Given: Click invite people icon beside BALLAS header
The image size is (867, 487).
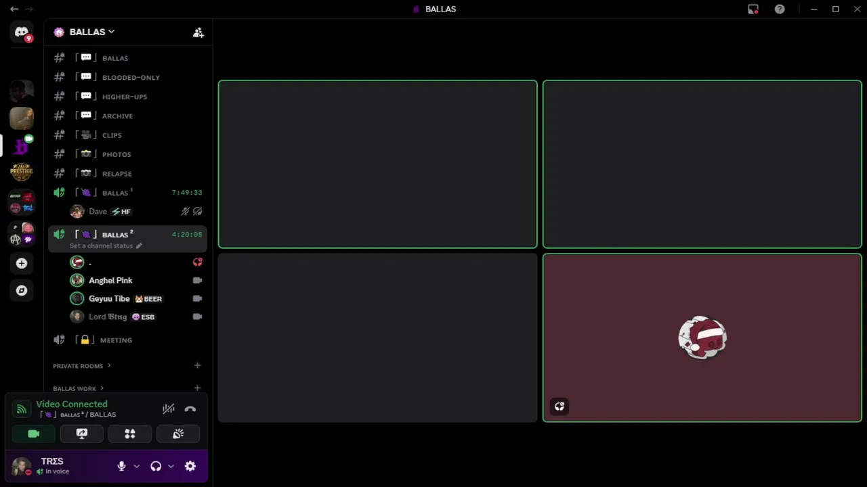Looking at the screenshot, I should (198, 32).
